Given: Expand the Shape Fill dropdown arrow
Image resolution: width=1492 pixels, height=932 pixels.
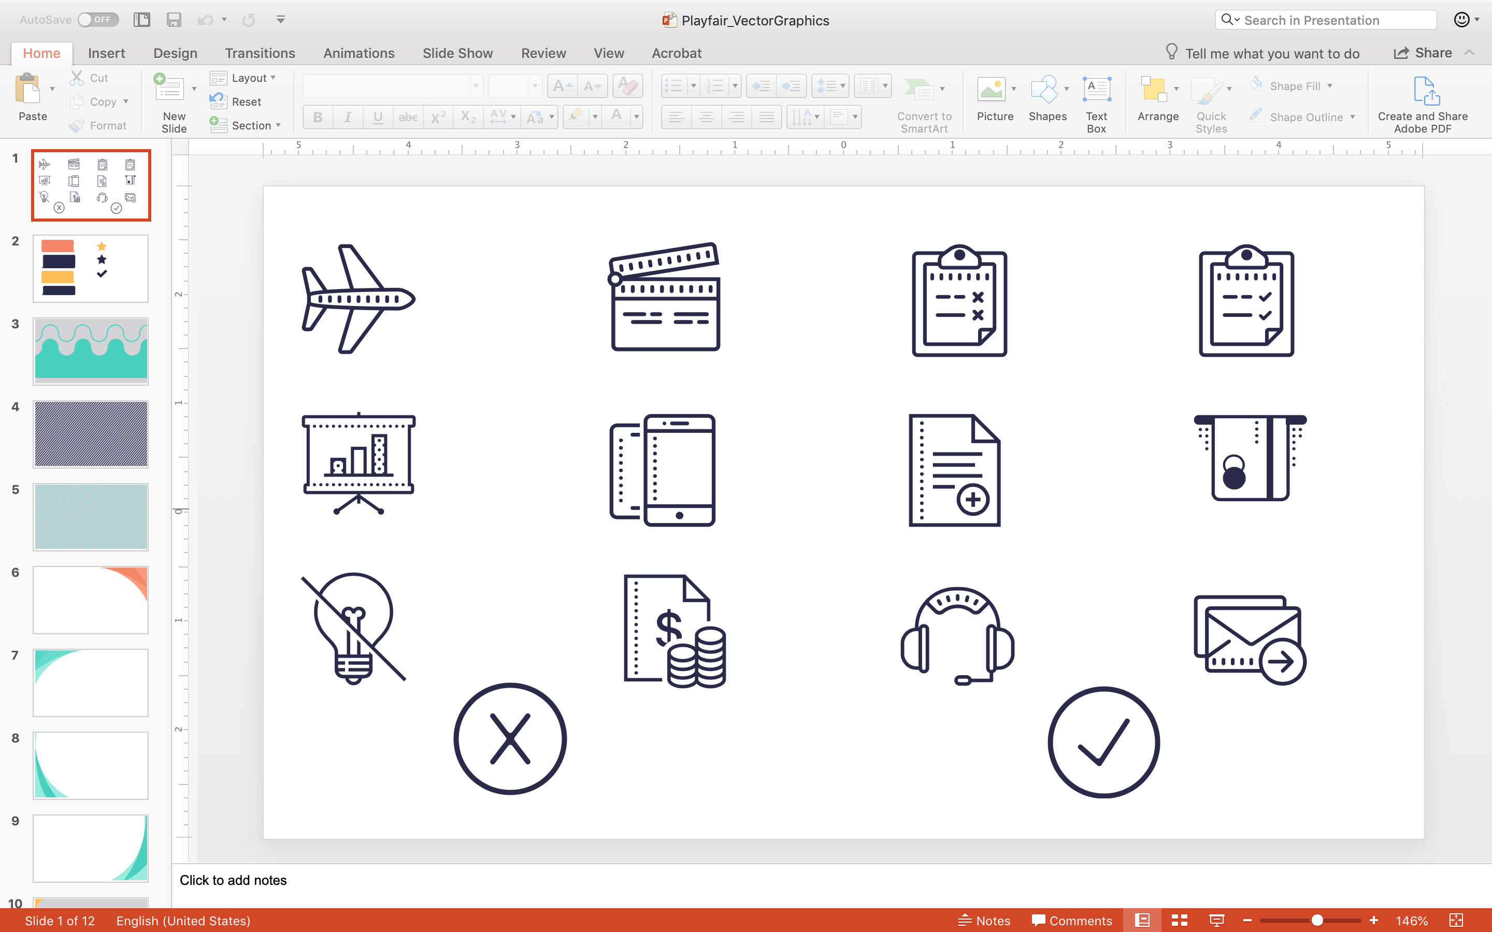Looking at the screenshot, I should 1330,86.
